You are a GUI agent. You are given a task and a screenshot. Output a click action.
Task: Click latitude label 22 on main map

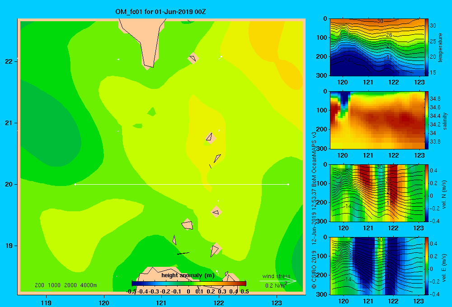pyautogui.click(x=9, y=61)
